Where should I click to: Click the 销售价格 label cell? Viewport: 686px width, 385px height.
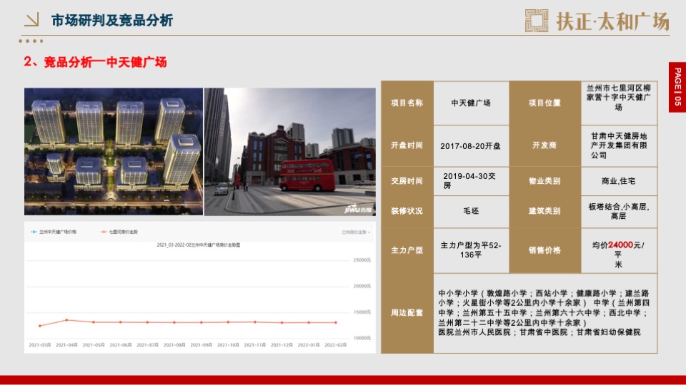point(545,250)
